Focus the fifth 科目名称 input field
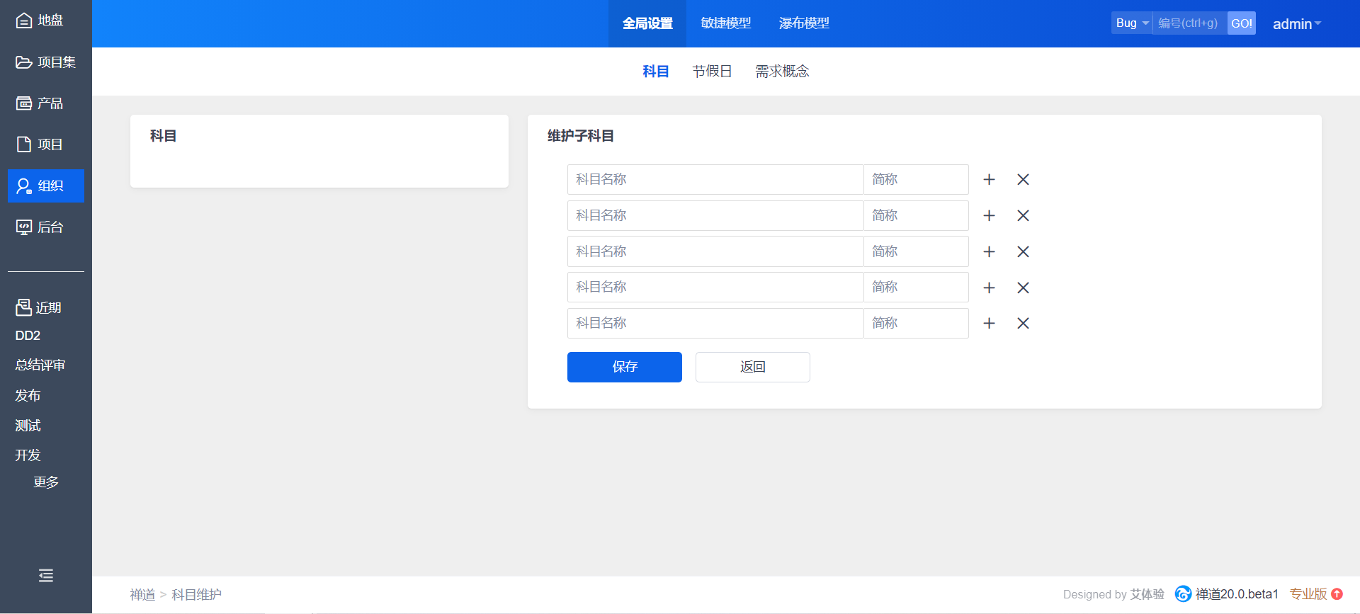 coord(715,323)
